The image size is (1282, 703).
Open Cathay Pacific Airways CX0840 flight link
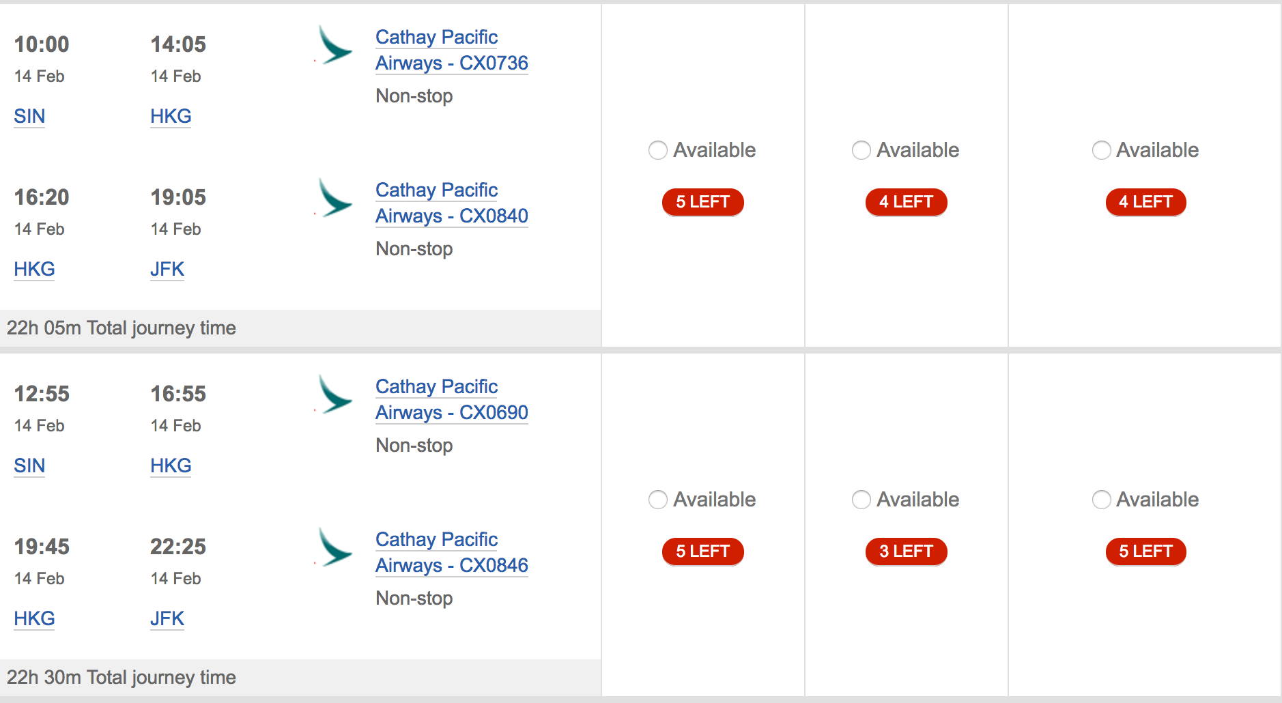452,203
